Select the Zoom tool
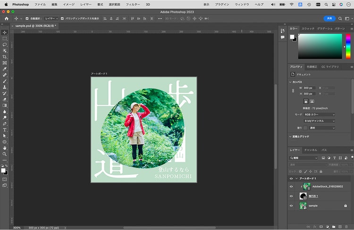Viewport: 354px width, 230px height. [x=5, y=154]
